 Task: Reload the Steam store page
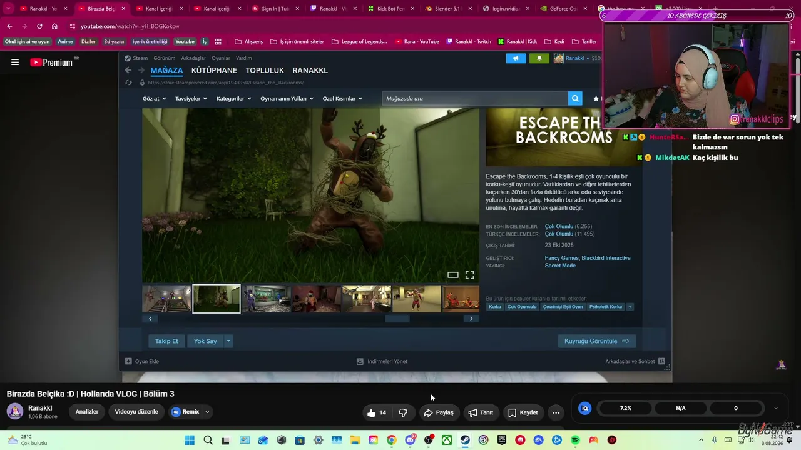pyautogui.click(x=128, y=82)
